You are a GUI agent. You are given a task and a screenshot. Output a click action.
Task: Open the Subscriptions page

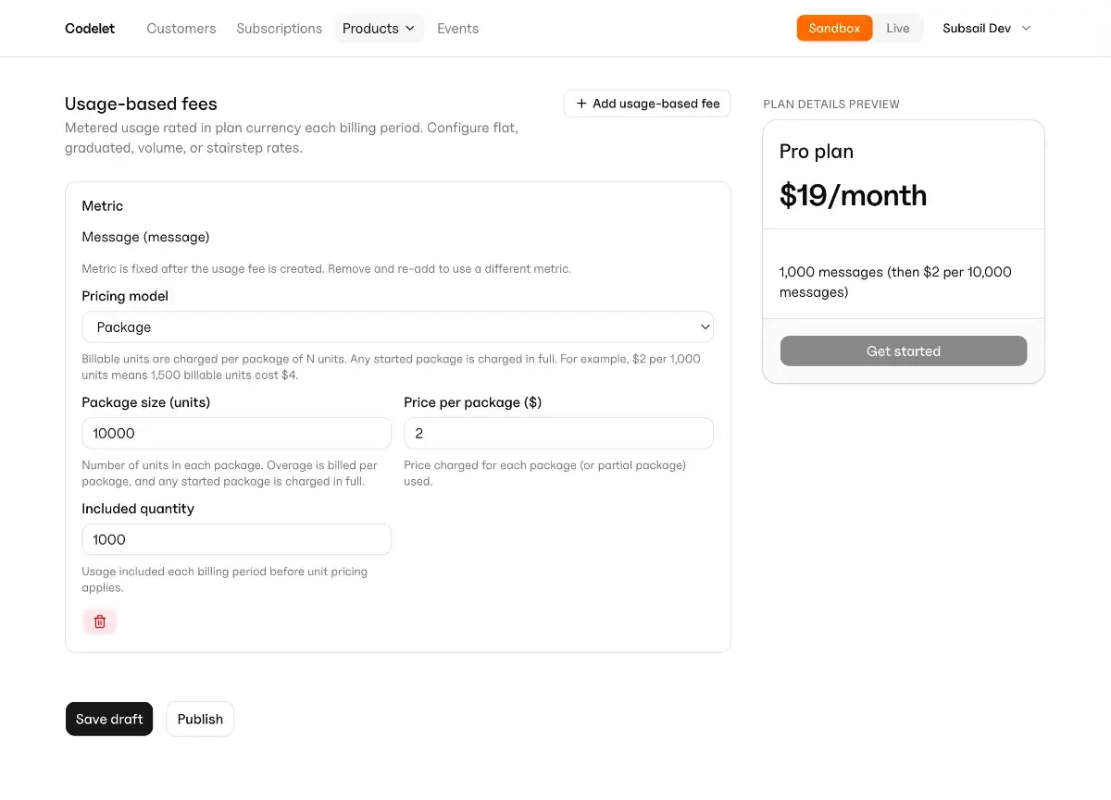pos(280,29)
